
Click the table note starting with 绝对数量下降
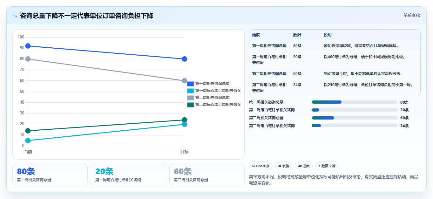[363, 74]
